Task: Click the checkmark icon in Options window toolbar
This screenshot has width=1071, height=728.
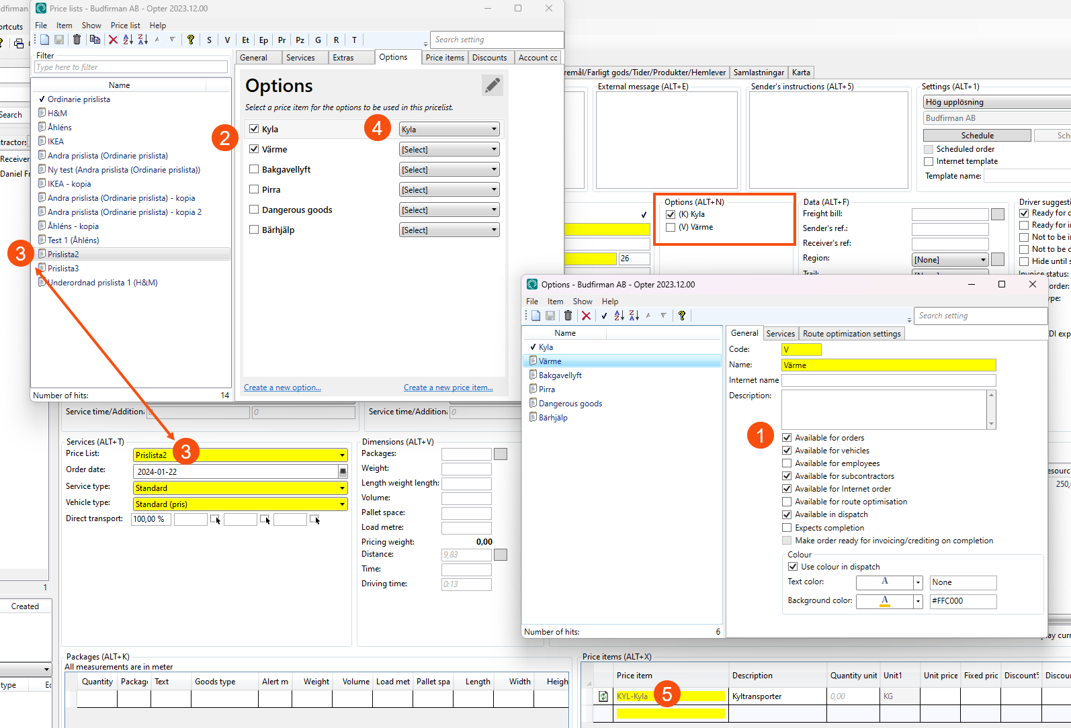Action: [604, 316]
